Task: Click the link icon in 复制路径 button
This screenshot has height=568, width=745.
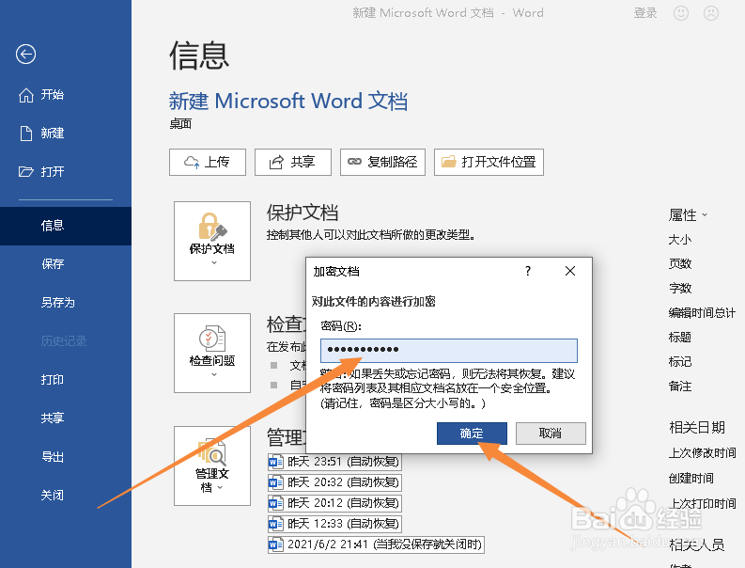Action: pos(354,162)
